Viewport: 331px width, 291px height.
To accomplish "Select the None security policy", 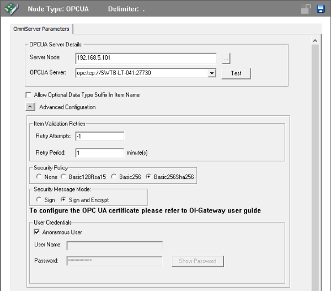I will coord(39,177).
